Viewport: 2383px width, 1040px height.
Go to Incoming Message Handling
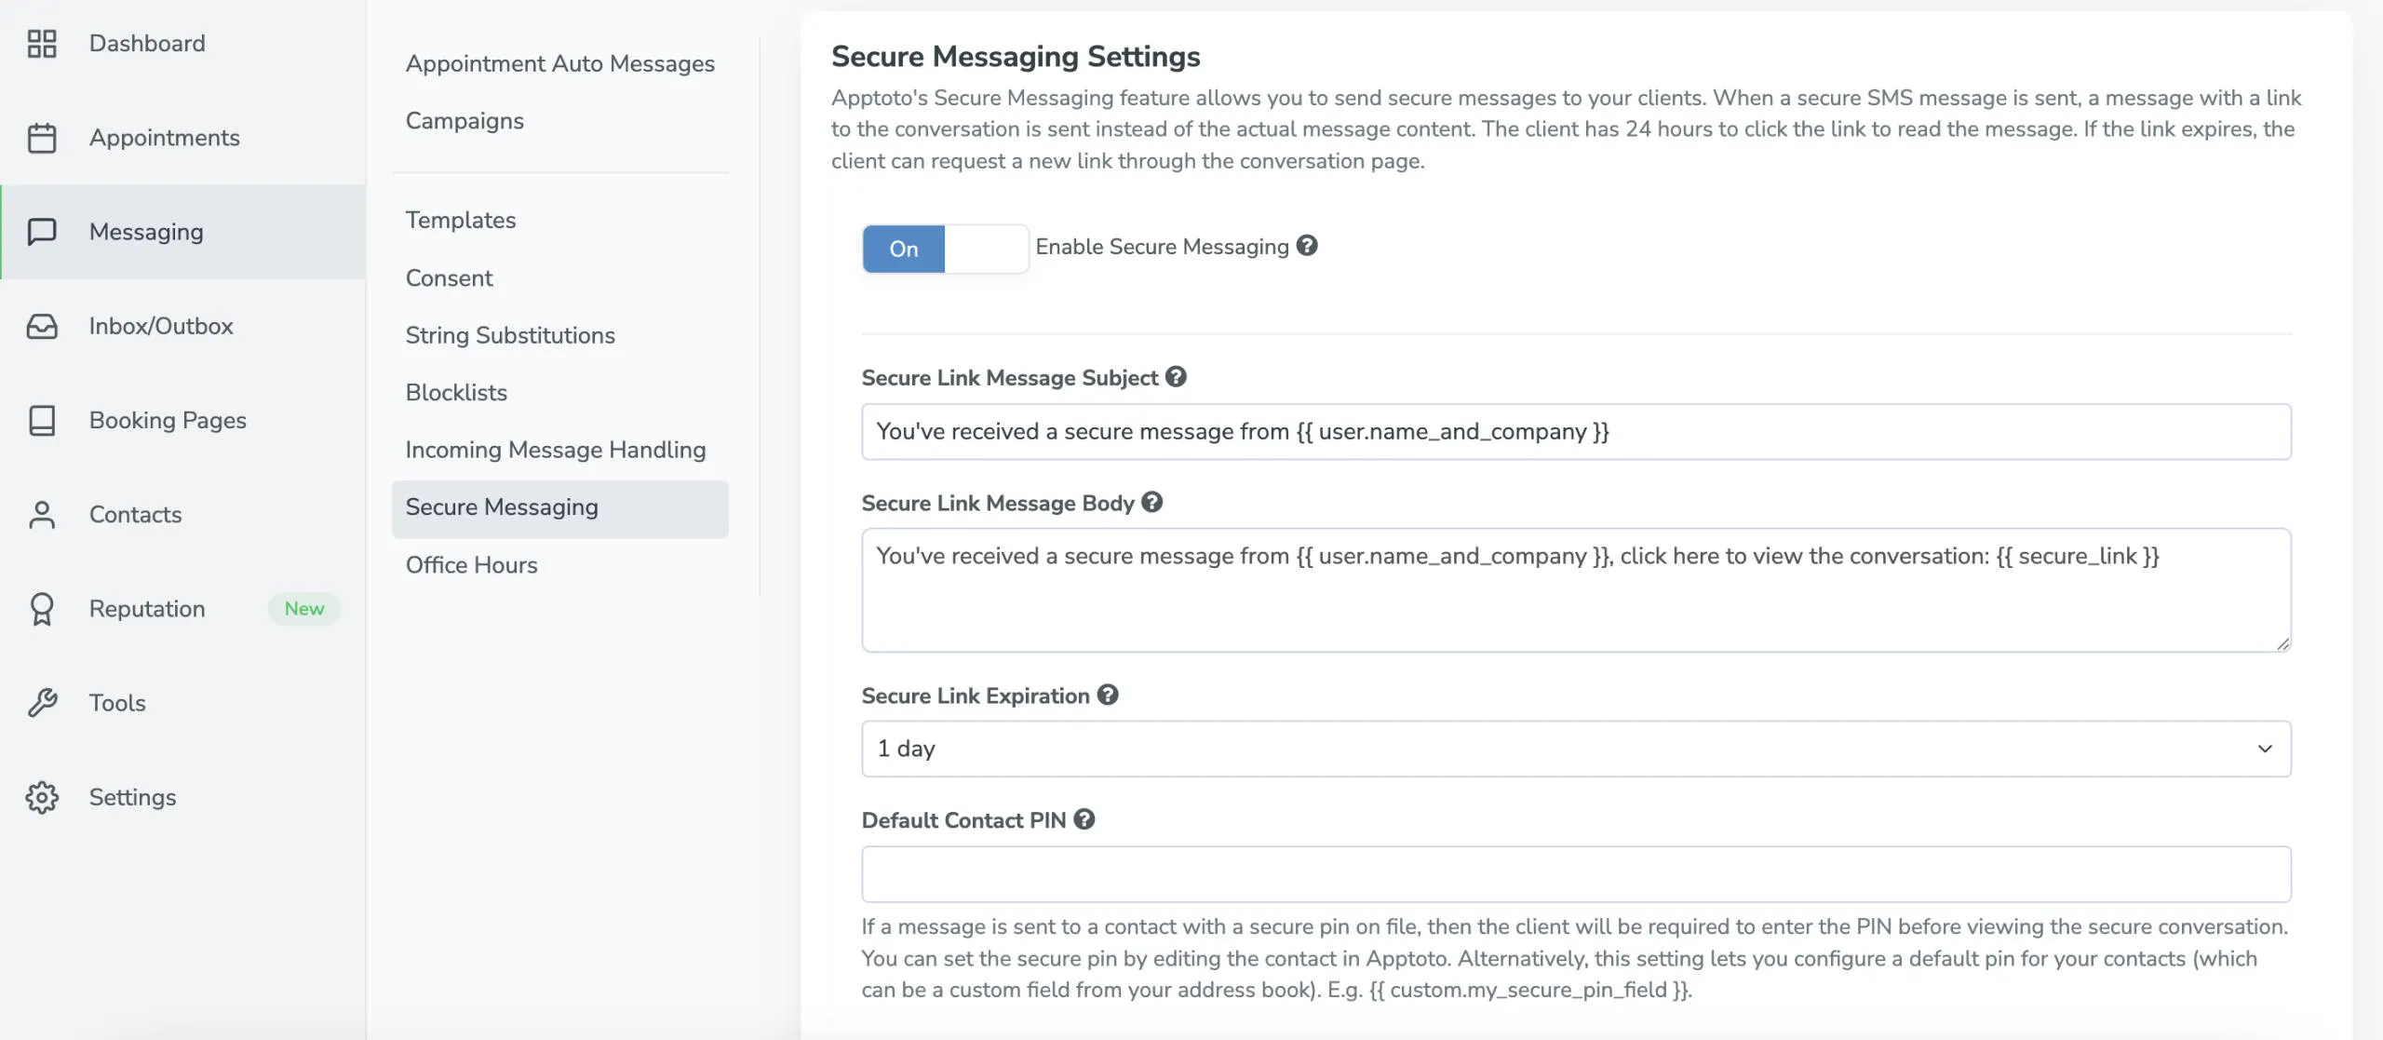(x=555, y=449)
